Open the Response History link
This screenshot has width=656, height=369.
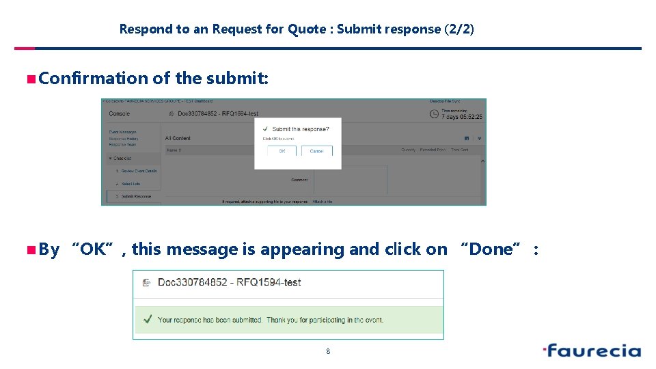coord(124,139)
